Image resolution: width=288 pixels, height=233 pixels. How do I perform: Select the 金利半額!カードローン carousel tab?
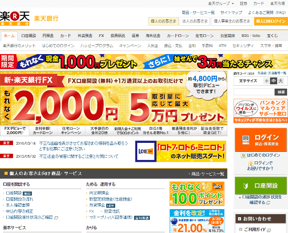click(x=43, y=131)
